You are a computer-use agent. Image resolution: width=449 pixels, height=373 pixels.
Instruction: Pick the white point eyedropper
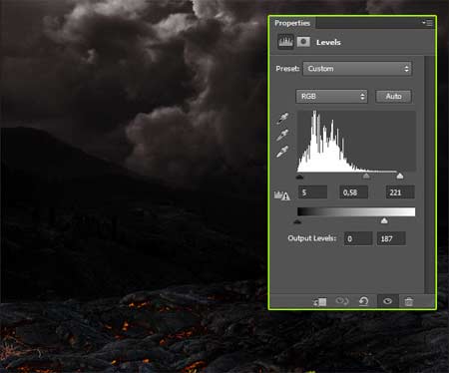(x=282, y=152)
